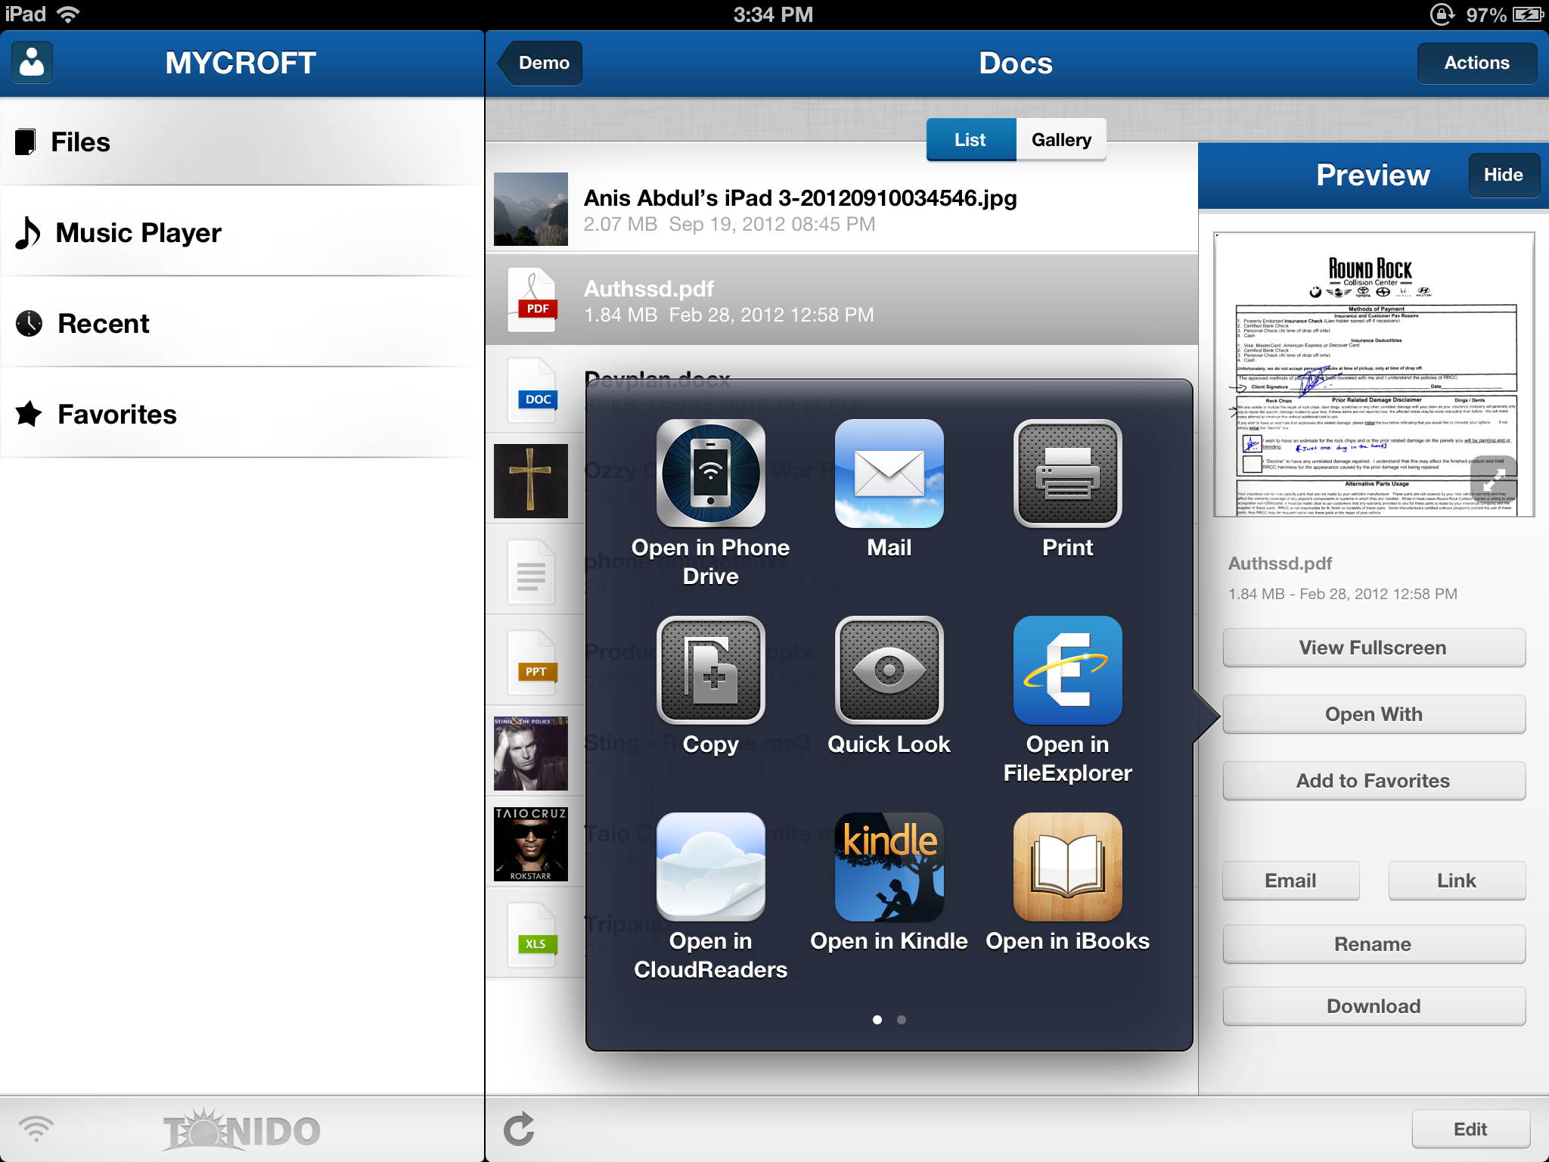Open the Quick Look eye icon
The width and height of the screenshot is (1549, 1162).
[889, 670]
